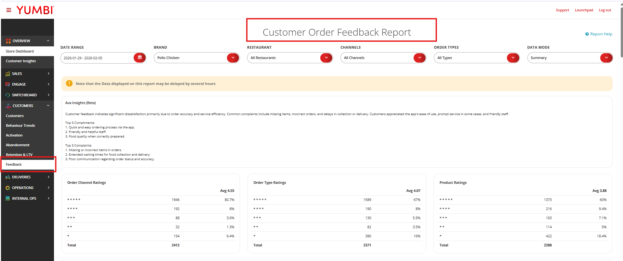Click the Log out link
The width and height of the screenshot is (623, 261).
point(605,10)
